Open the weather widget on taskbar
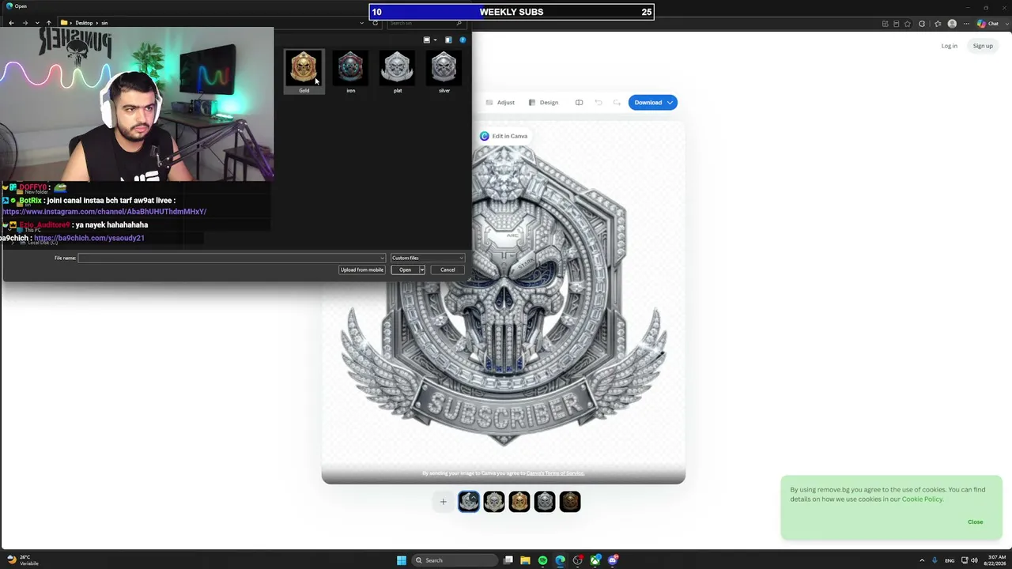 22,560
